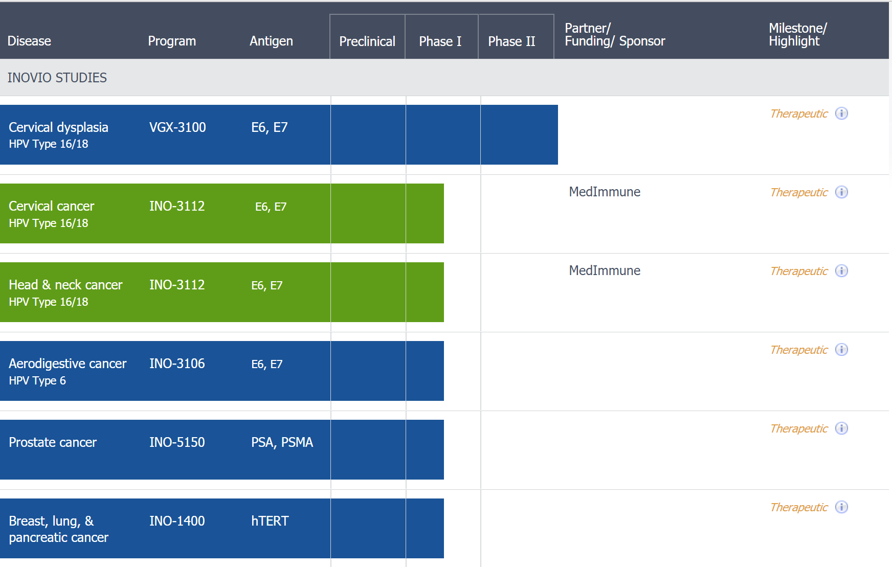This screenshot has height=567, width=892.
Task: Click the PSA, PSMA antigen text
Action: click(x=282, y=442)
